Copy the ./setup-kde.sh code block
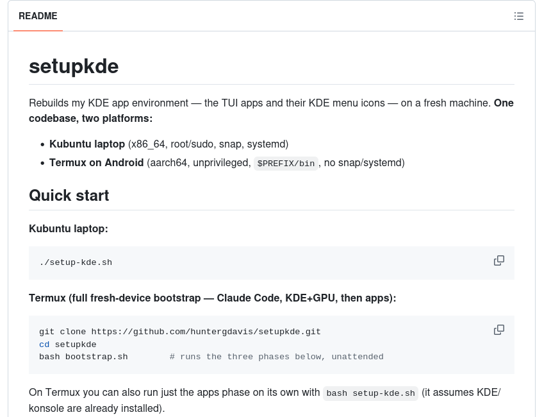The image size is (551, 417). coord(499,260)
